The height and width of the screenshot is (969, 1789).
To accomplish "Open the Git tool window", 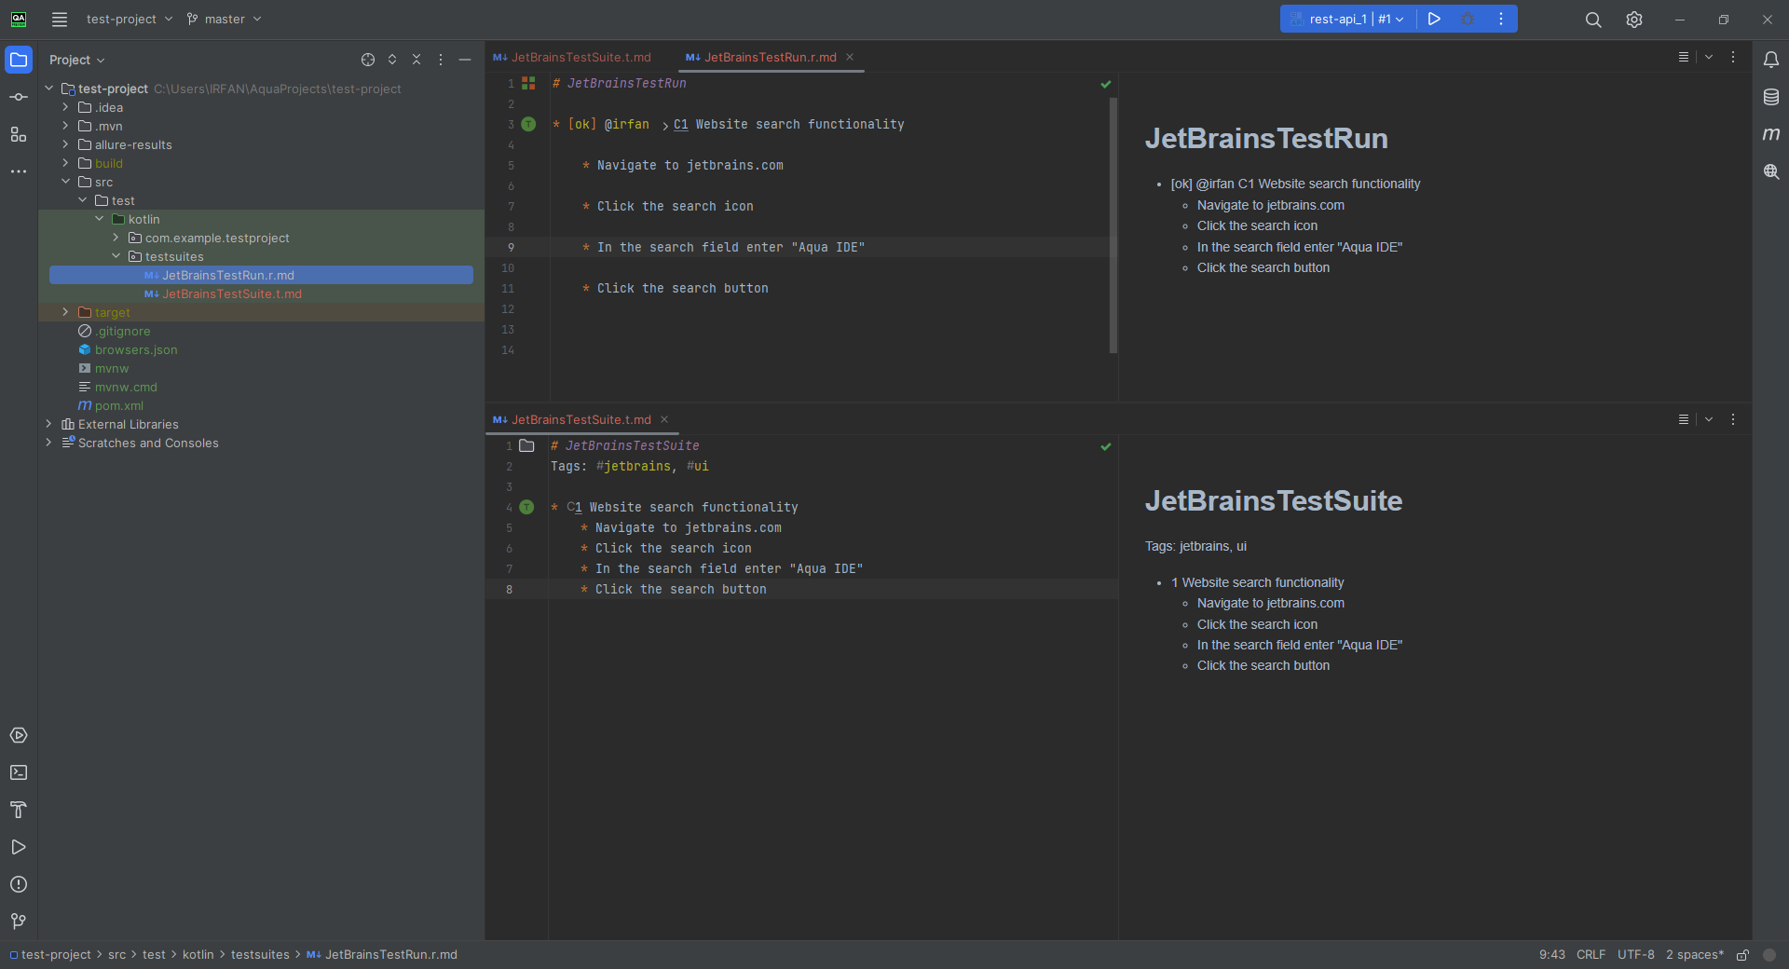I will [19, 921].
